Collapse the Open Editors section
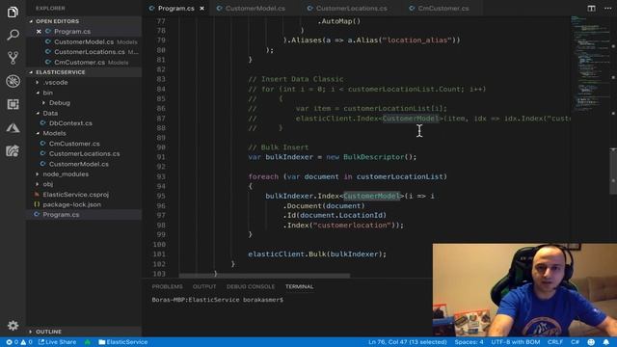 (x=84, y=21)
